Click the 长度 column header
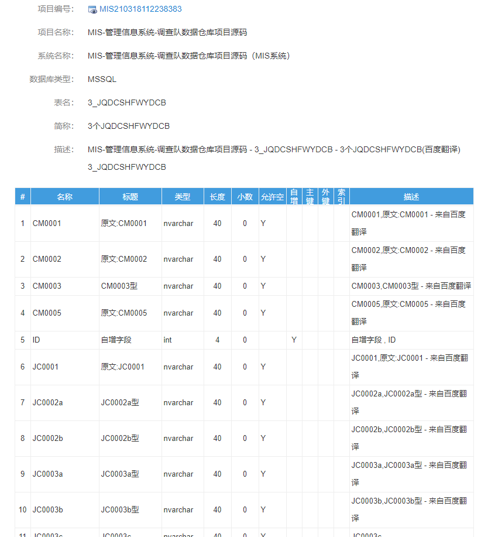 [x=217, y=197]
